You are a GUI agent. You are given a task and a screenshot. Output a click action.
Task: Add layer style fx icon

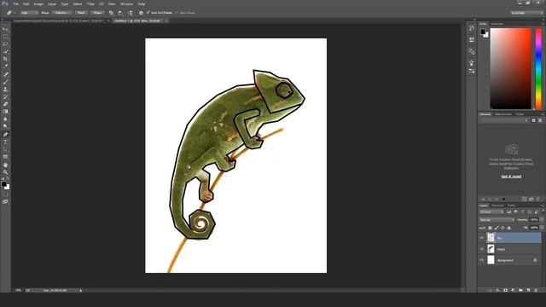[497, 290]
